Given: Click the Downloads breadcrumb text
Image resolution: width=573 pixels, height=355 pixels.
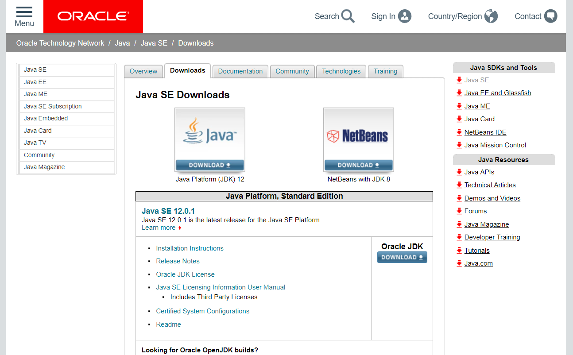Looking at the screenshot, I should pos(196,43).
